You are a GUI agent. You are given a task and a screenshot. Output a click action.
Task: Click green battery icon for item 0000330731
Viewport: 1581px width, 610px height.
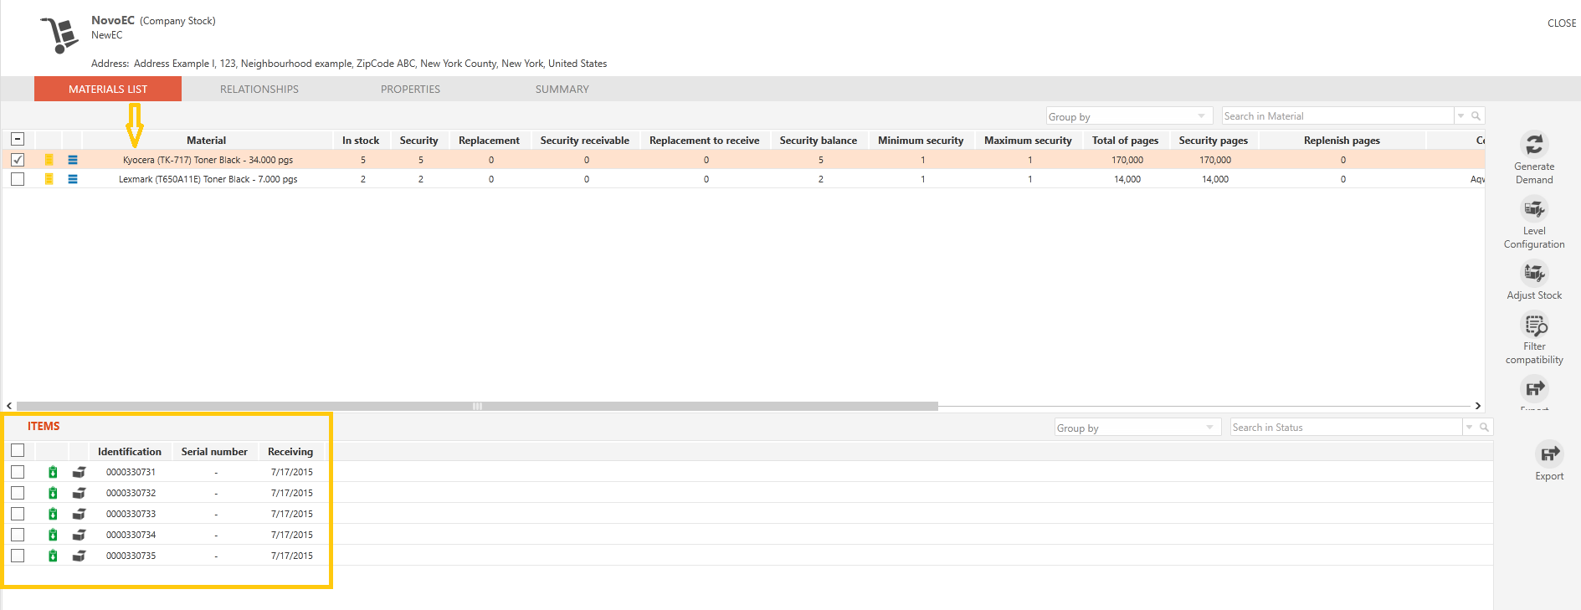(x=53, y=472)
